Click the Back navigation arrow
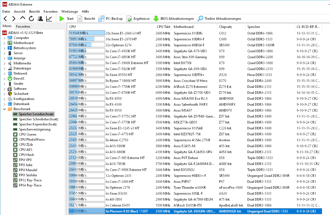330x215 pixels. pyautogui.click(x=5, y=19)
